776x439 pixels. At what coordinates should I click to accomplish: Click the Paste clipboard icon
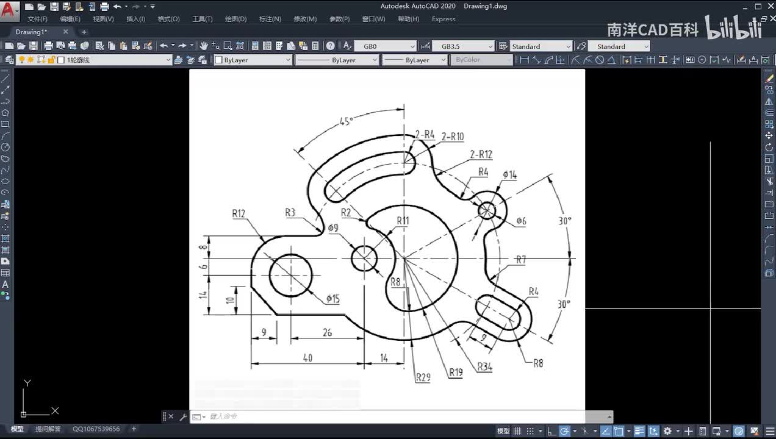(x=123, y=46)
